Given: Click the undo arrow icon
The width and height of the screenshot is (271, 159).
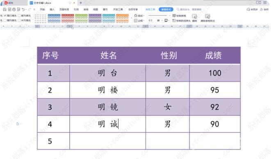Looking at the screenshot, I should (23, 9).
